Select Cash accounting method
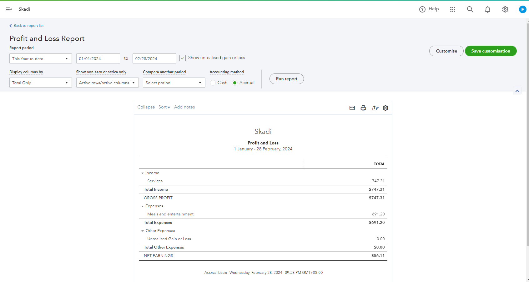529x282 pixels. pyautogui.click(x=213, y=83)
